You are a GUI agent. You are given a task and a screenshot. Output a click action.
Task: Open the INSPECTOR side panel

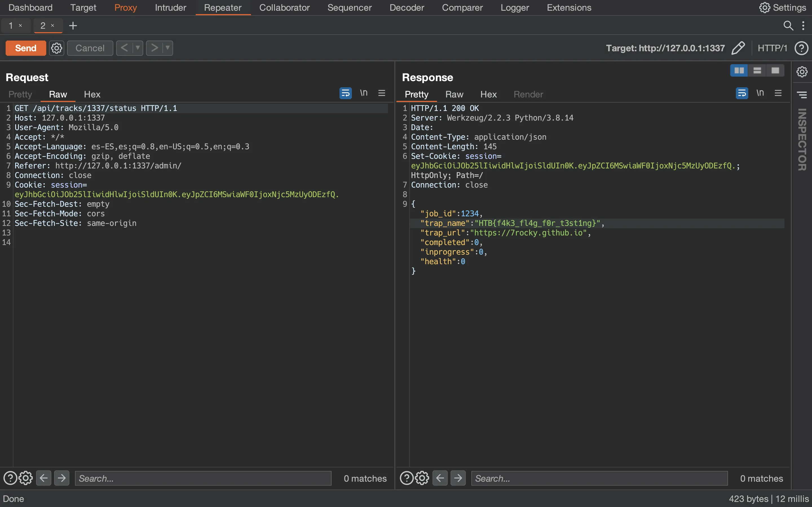click(802, 139)
